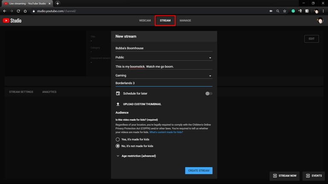Expand Age restriction (advanced) section
Screen dimensions: 328x184
click(x=136, y=156)
